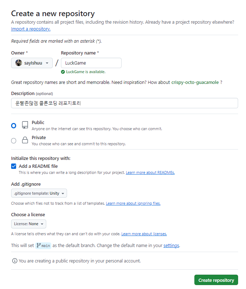Open Learn more about READMEs link

tap(150, 173)
